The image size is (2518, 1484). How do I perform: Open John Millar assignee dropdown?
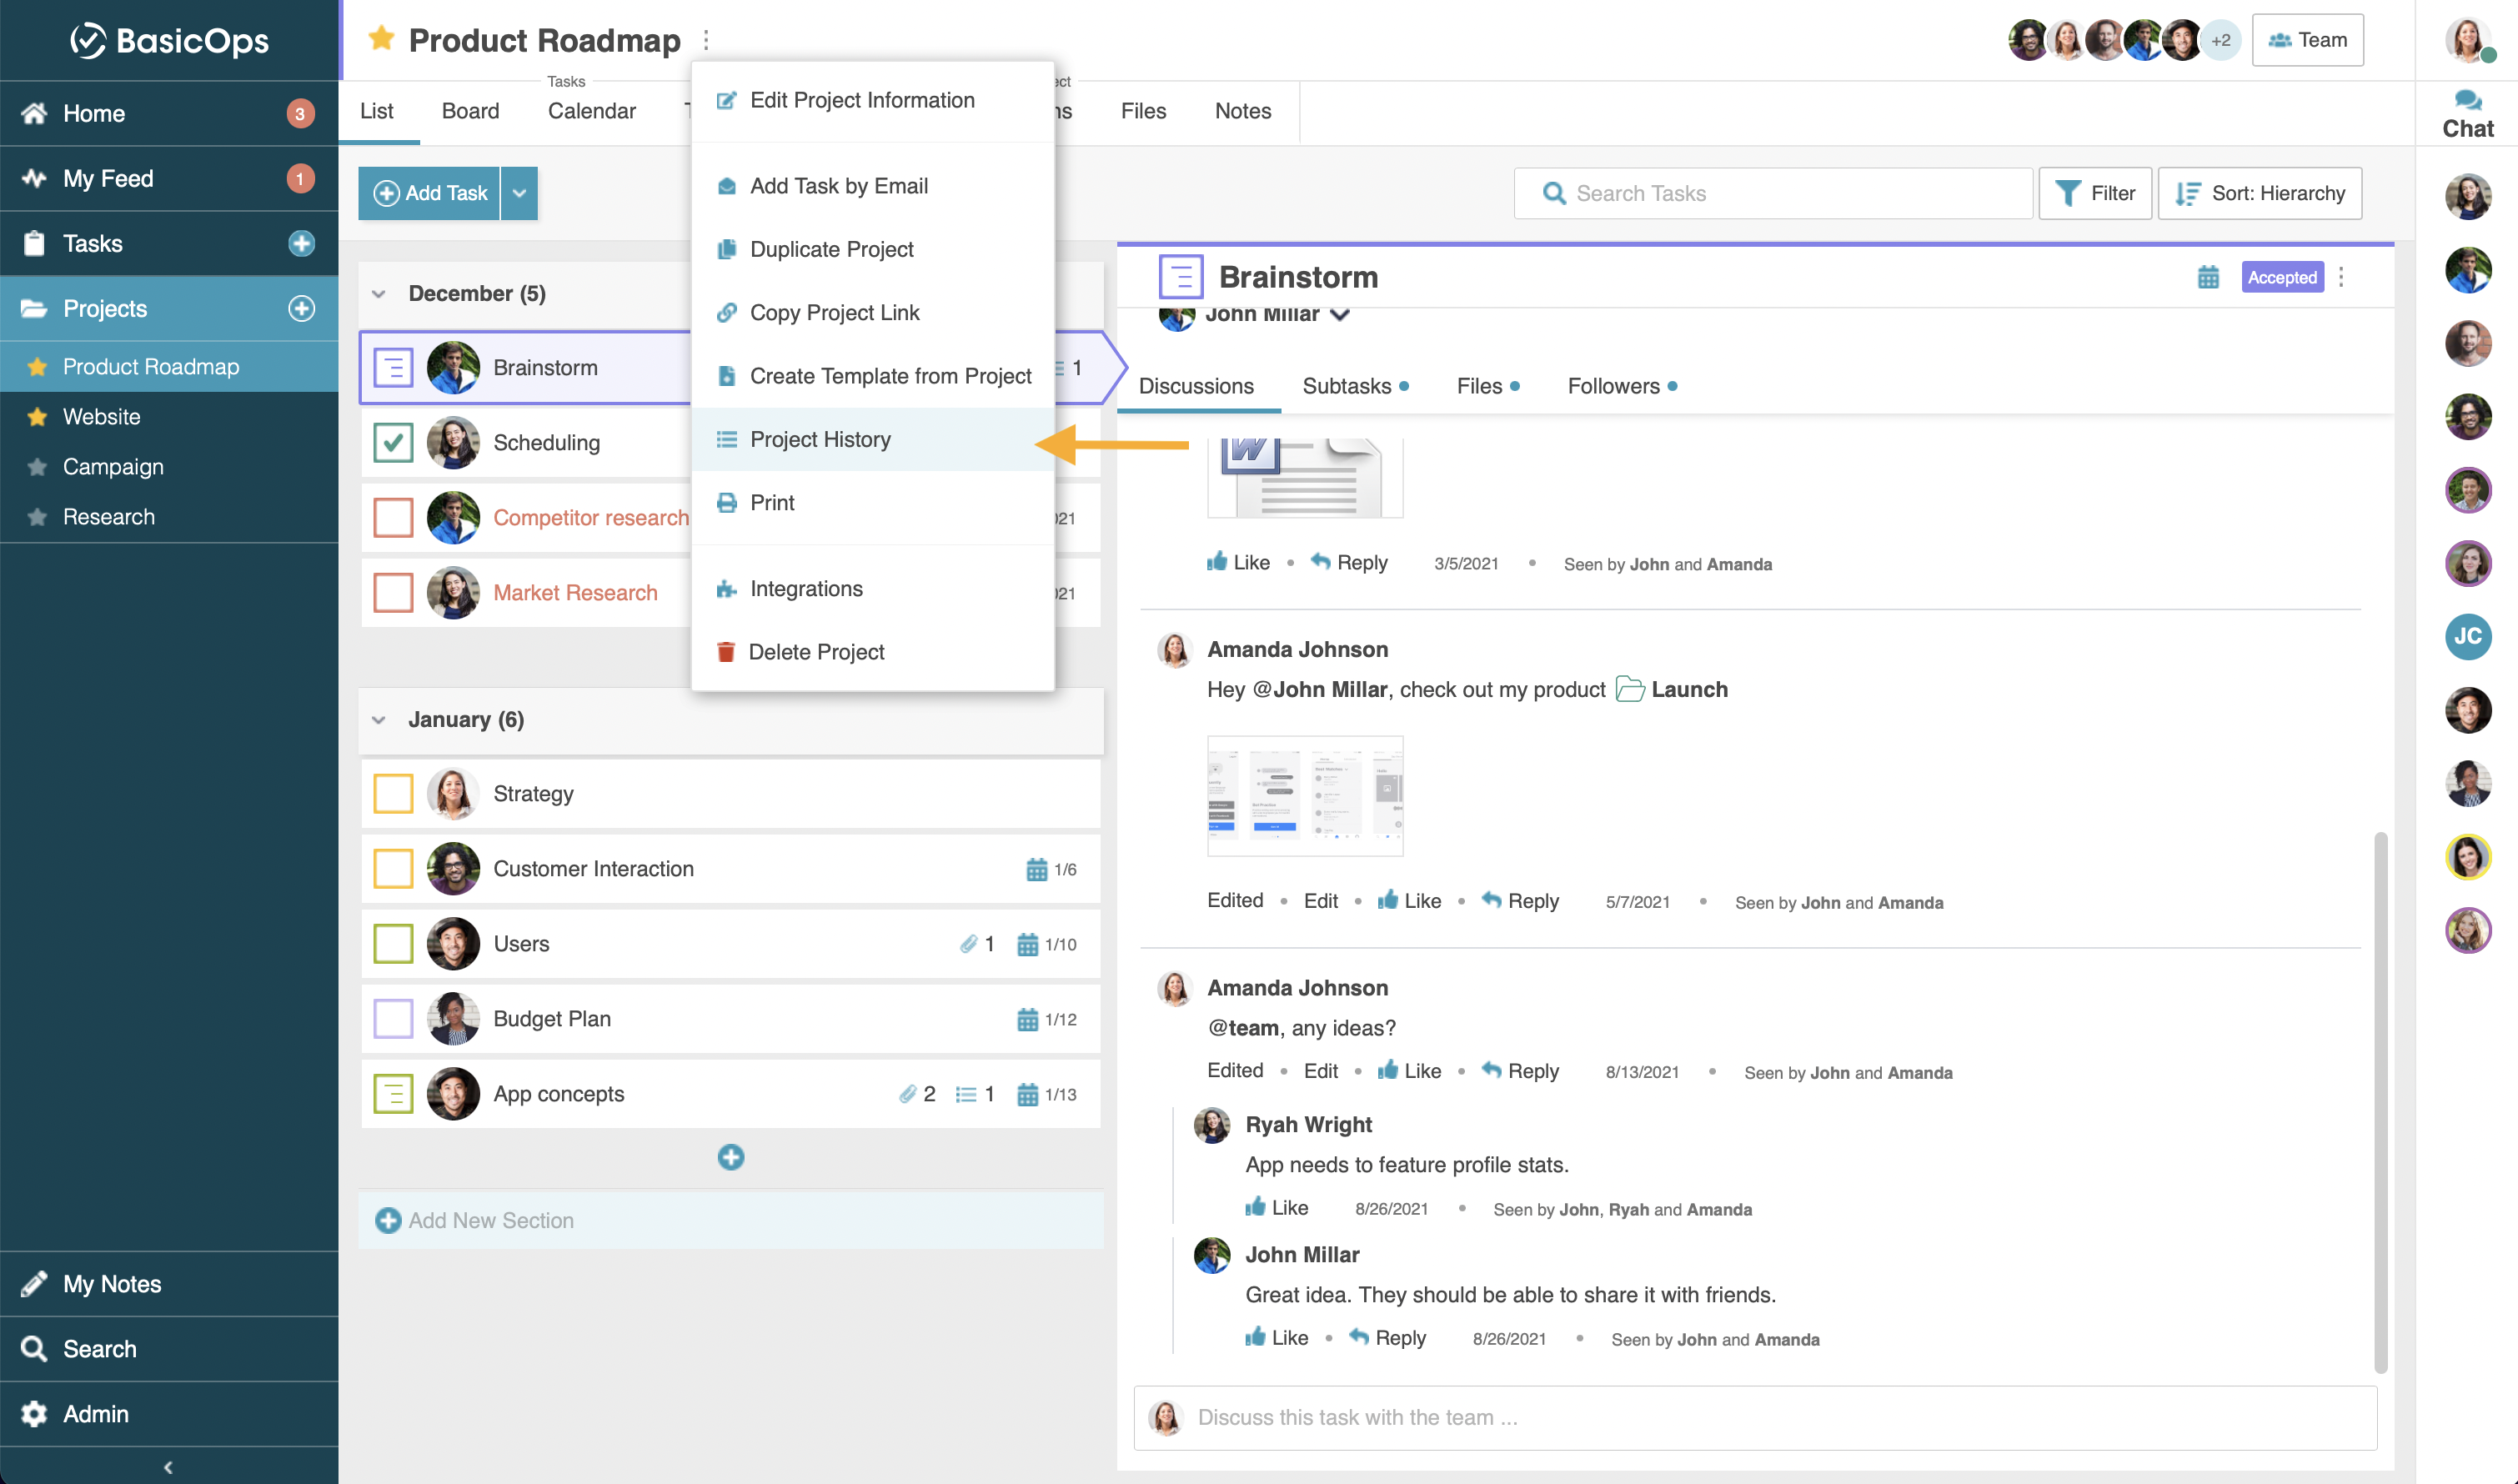(1340, 315)
